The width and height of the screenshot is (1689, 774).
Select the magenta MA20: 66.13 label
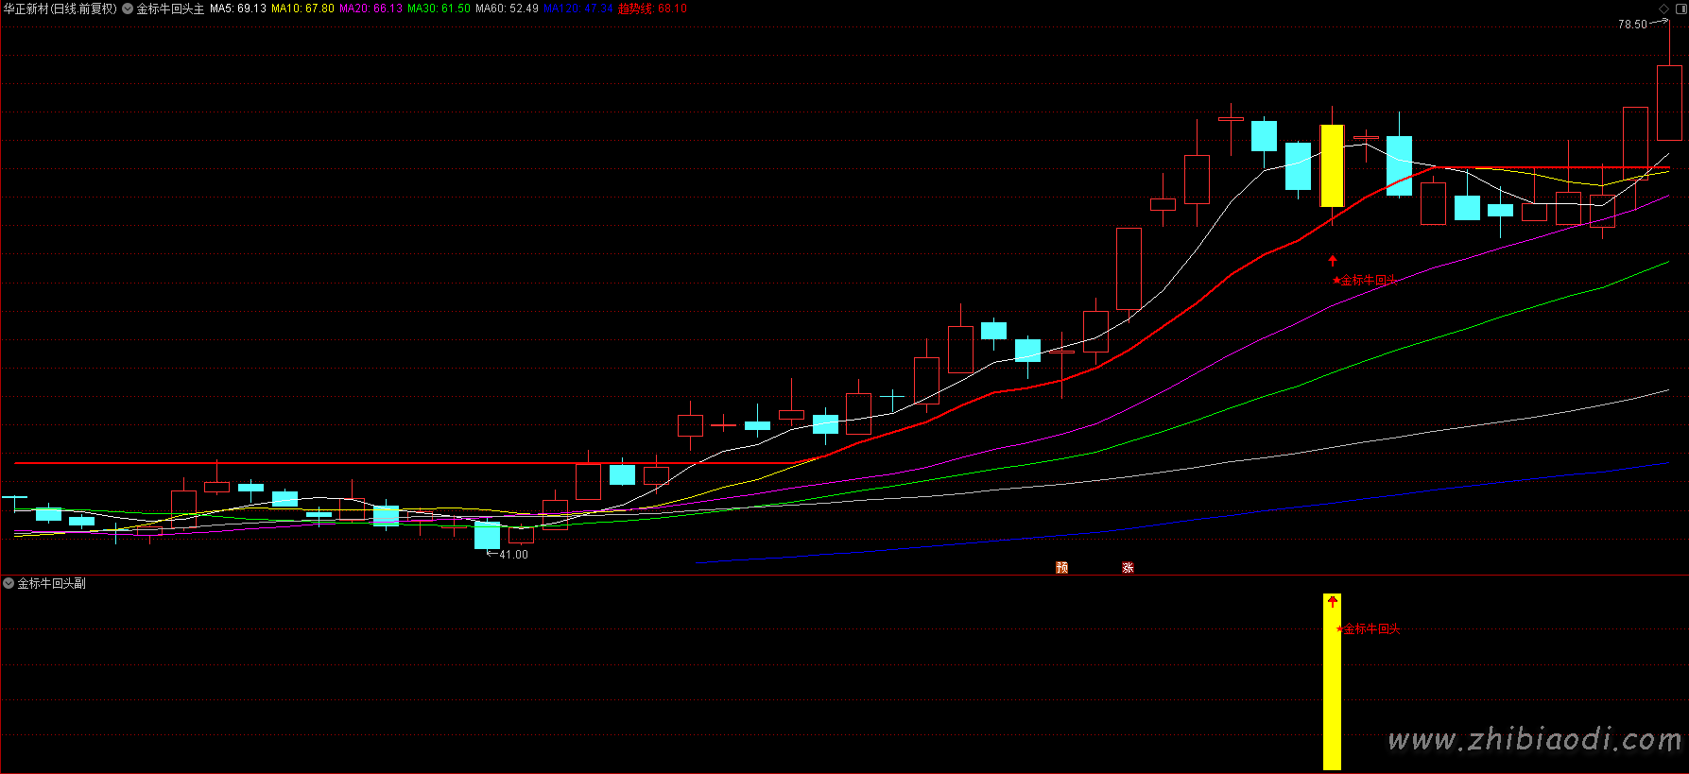(371, 9)
